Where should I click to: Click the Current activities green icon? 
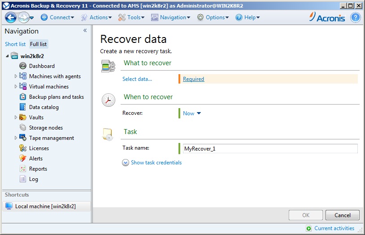(309, 228)
